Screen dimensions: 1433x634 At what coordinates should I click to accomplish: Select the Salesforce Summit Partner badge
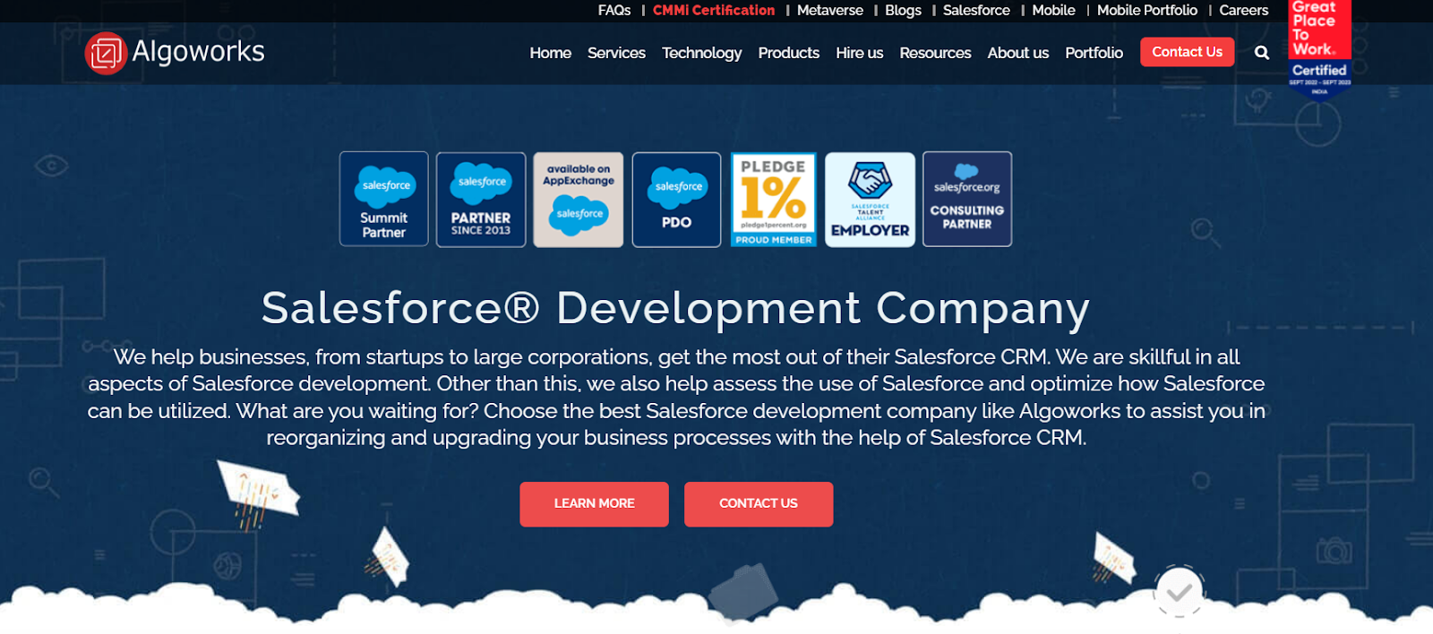point(383,199)
